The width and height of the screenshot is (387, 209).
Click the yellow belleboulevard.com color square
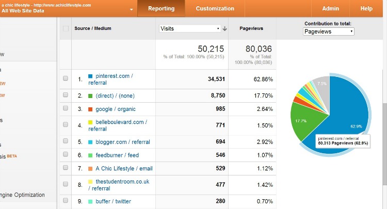pyautogui.click(x=90, y=122)
